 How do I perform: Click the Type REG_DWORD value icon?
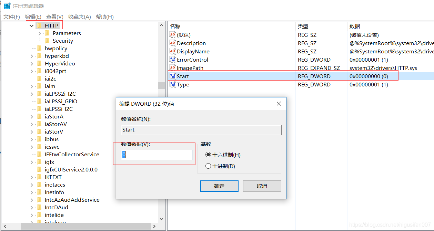(172, 84)
